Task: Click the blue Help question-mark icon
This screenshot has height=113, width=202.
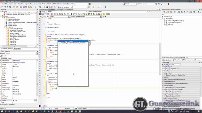Action: point(105,7)
